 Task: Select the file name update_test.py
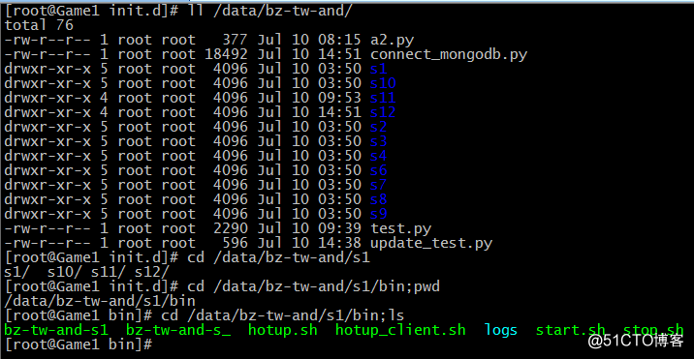pyautogui.click(x=431, y=243)
